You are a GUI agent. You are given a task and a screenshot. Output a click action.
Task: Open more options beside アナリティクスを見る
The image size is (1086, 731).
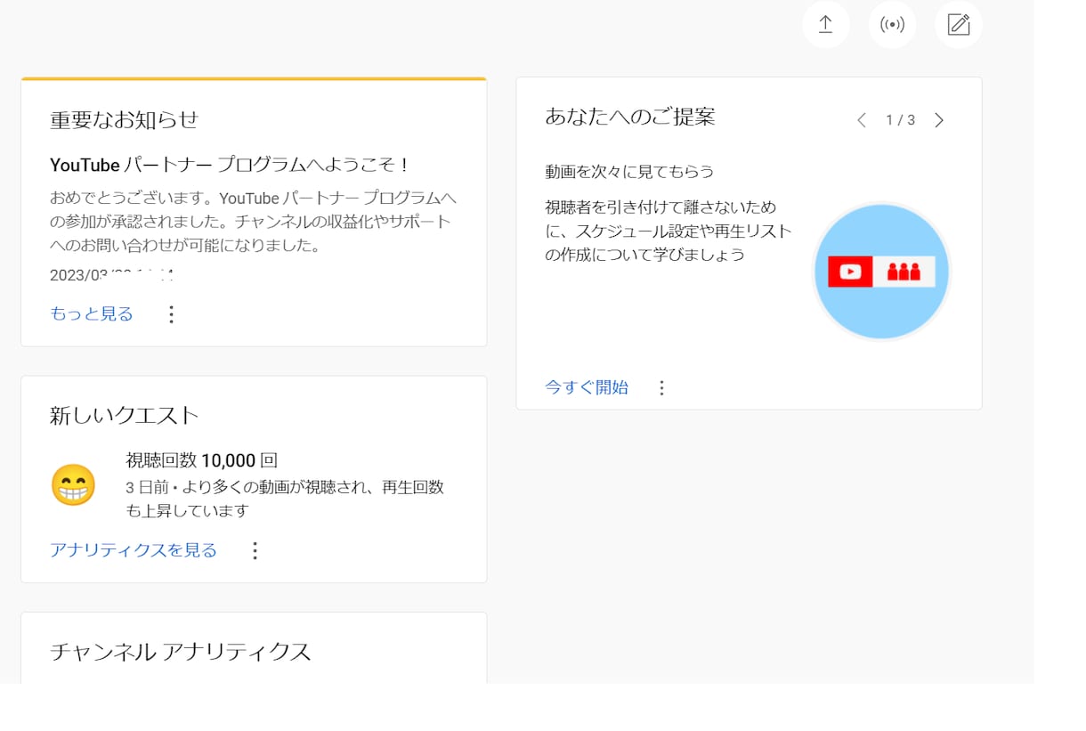[255, 550]
